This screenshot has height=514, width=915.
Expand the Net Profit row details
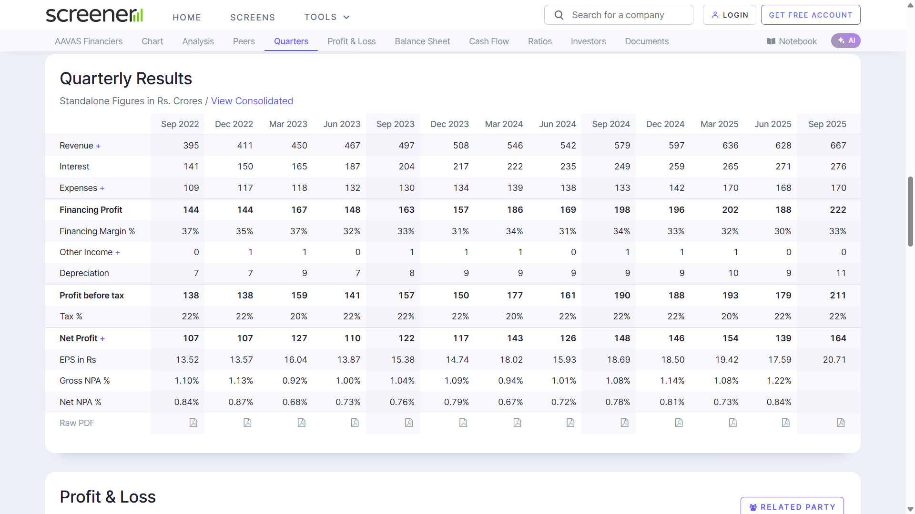[102, 339]
